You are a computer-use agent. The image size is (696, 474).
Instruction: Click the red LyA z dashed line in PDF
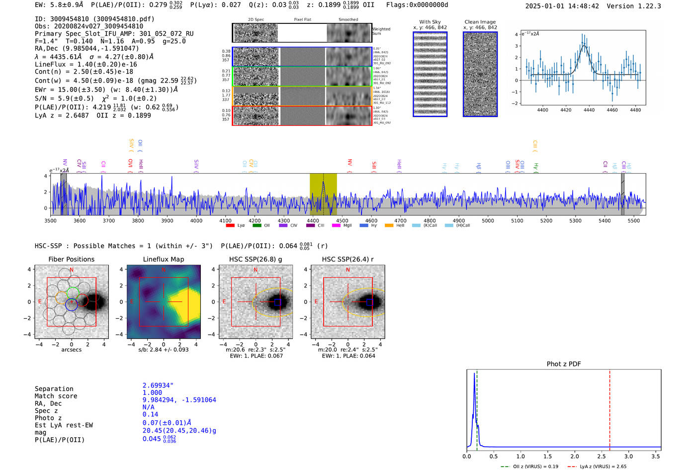point(609,409)
